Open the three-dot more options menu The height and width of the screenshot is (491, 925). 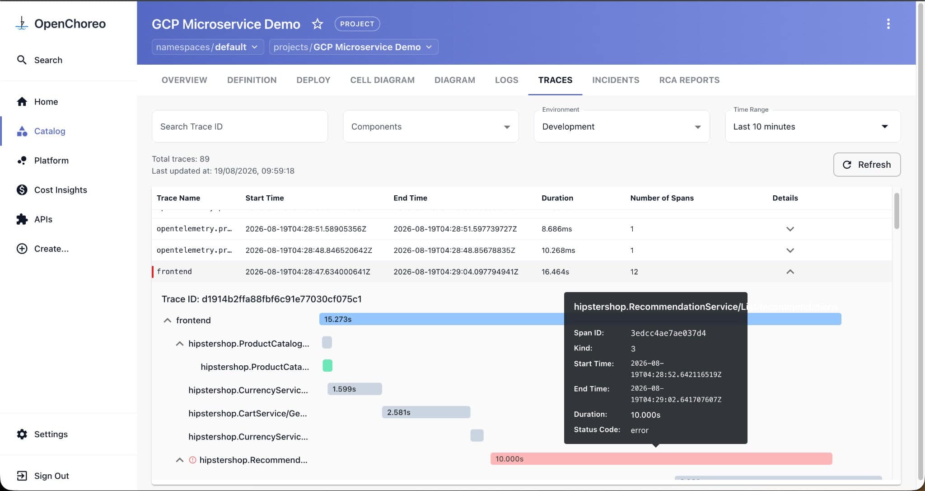click(888, 24)
